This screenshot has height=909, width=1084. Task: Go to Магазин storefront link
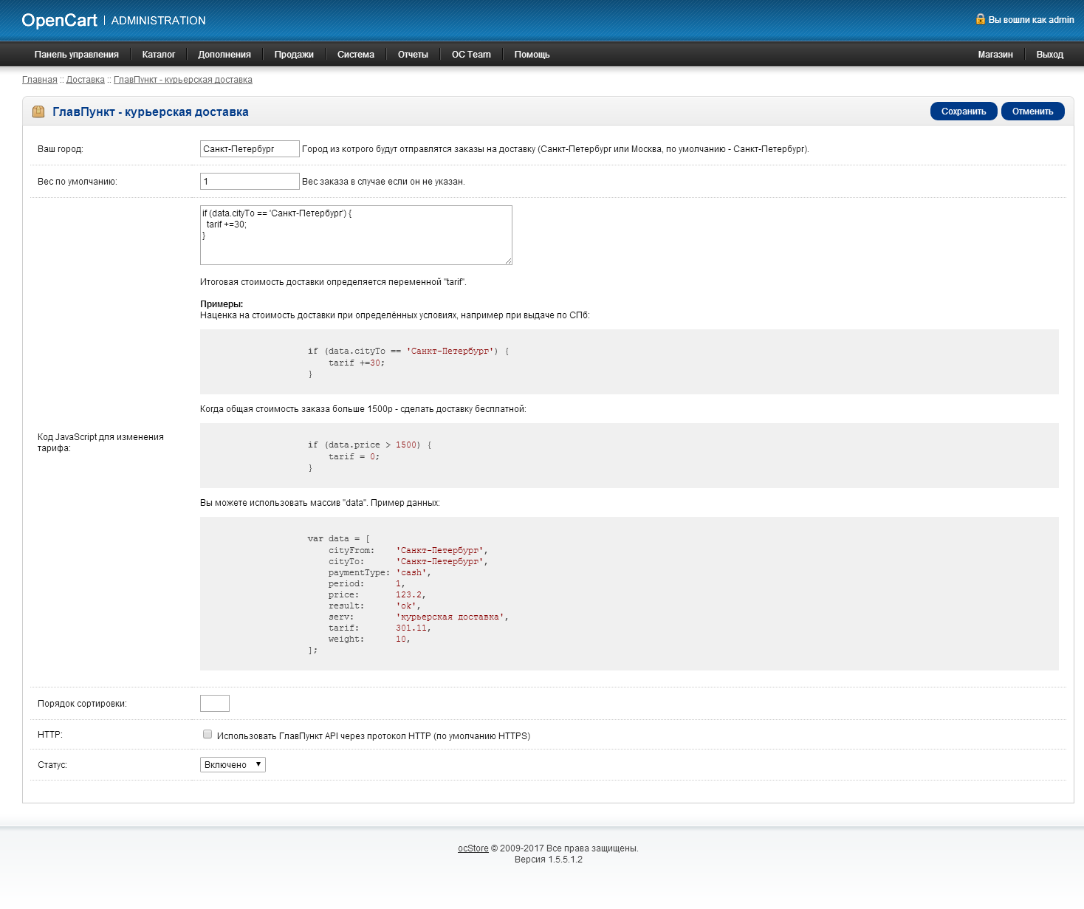995,55
